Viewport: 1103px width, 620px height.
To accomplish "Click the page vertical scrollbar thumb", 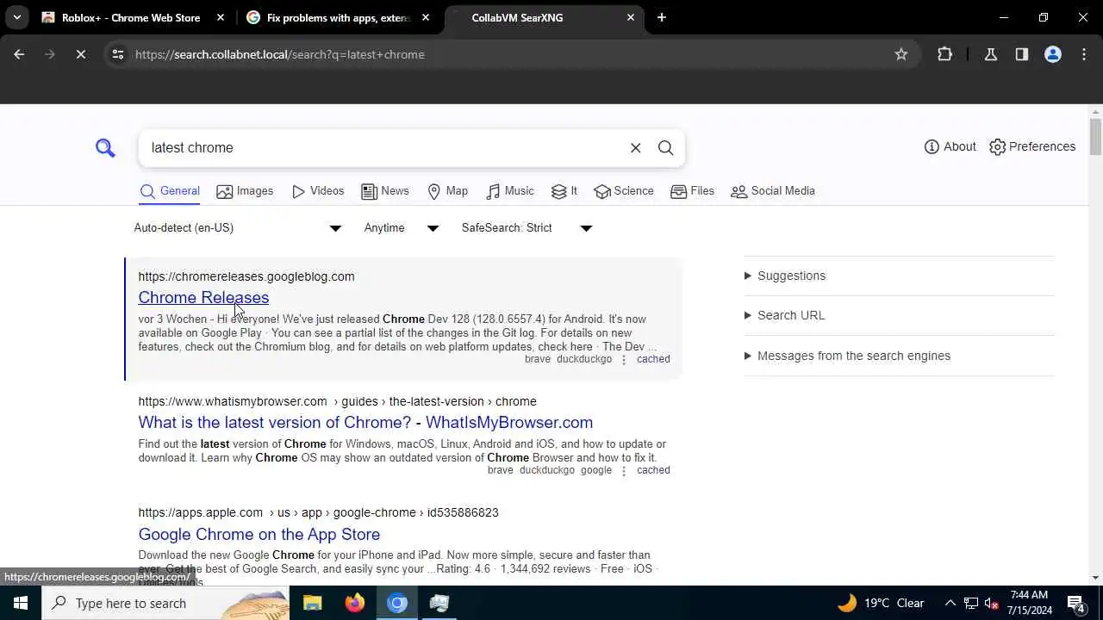I will point(1096,138).
